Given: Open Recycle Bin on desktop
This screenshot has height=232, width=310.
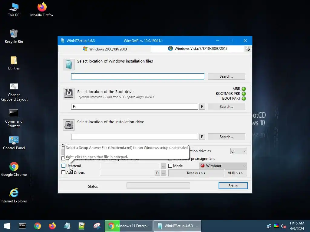Looking at the screenshot, I should click(x=14, y=37).
